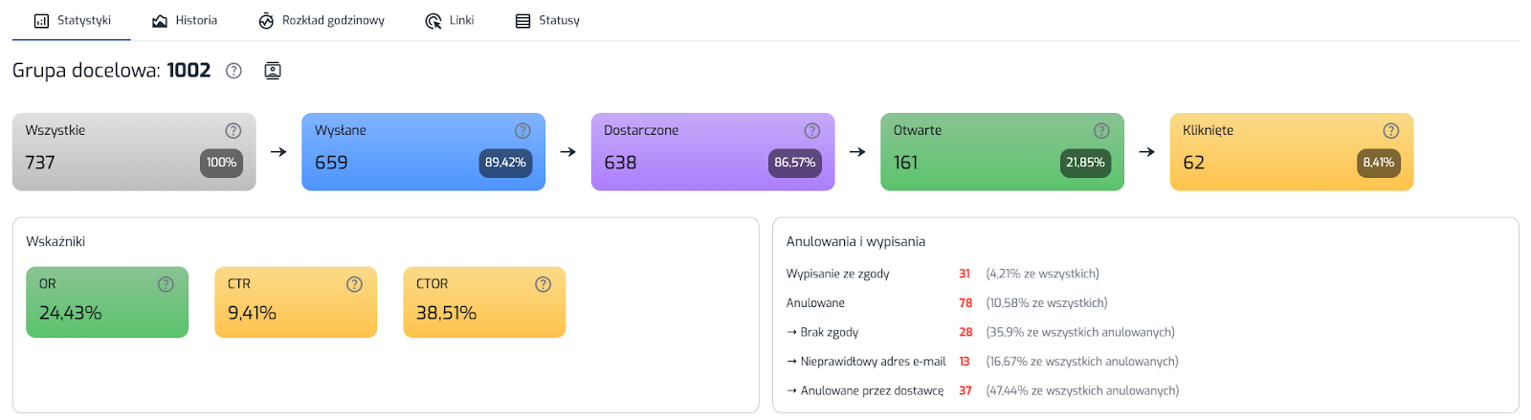Click the 78 Anulowane count
This screenshot has height=420, width=1531.
[965, 303]
